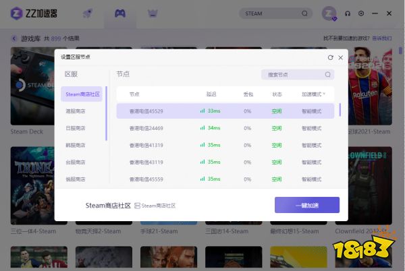Click the 搜索节点 search field

(x=298, y=75)
